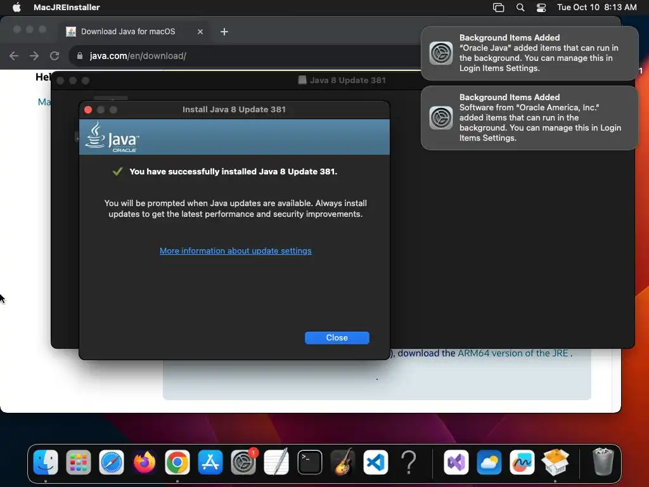Image resolution: width=649 pixels, height=487 pixels.
Task: Go forward in the browser
Action: 34,56
